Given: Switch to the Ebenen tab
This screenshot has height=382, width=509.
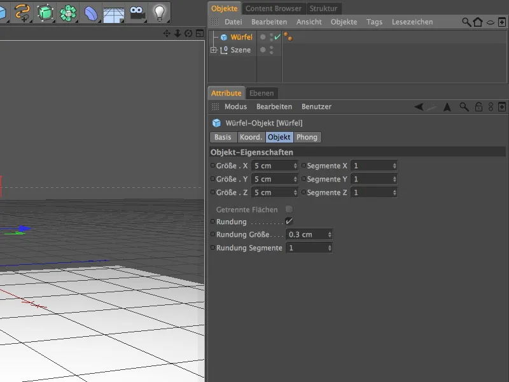Looking at the screenshot, I should point(261,93).
